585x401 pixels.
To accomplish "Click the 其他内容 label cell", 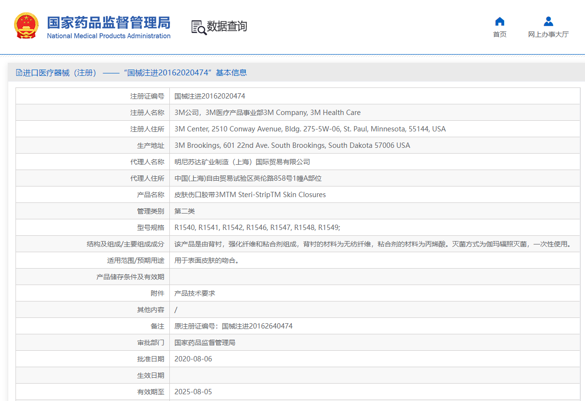I will (x=93, y=310).
